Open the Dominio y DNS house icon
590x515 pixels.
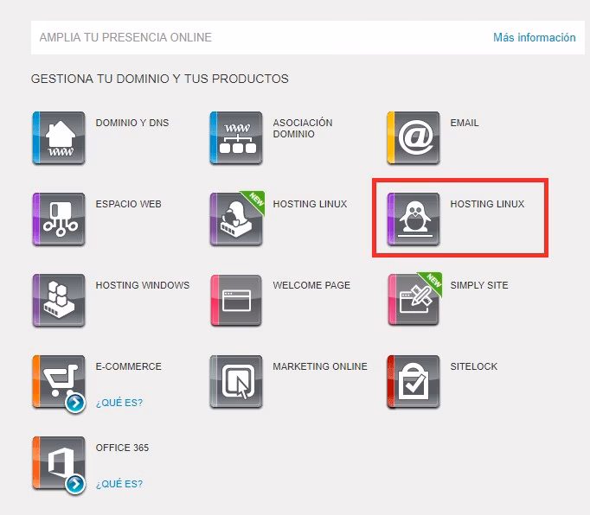tap(59, 137)
